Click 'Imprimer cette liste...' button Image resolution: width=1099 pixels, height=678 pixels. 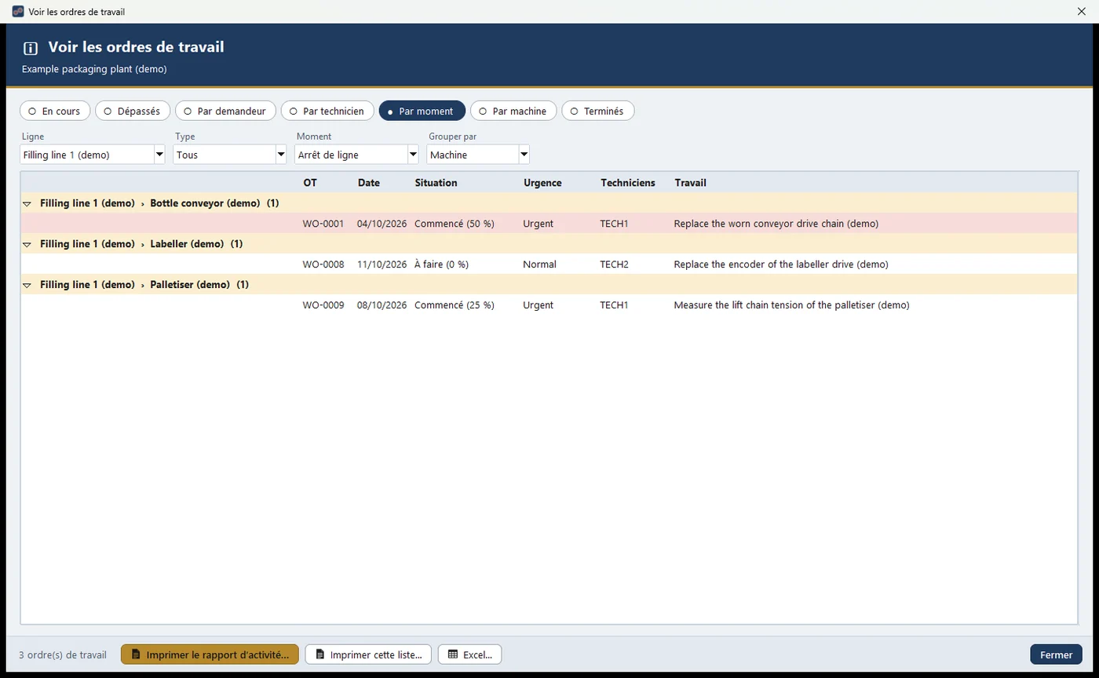(368, 654)
